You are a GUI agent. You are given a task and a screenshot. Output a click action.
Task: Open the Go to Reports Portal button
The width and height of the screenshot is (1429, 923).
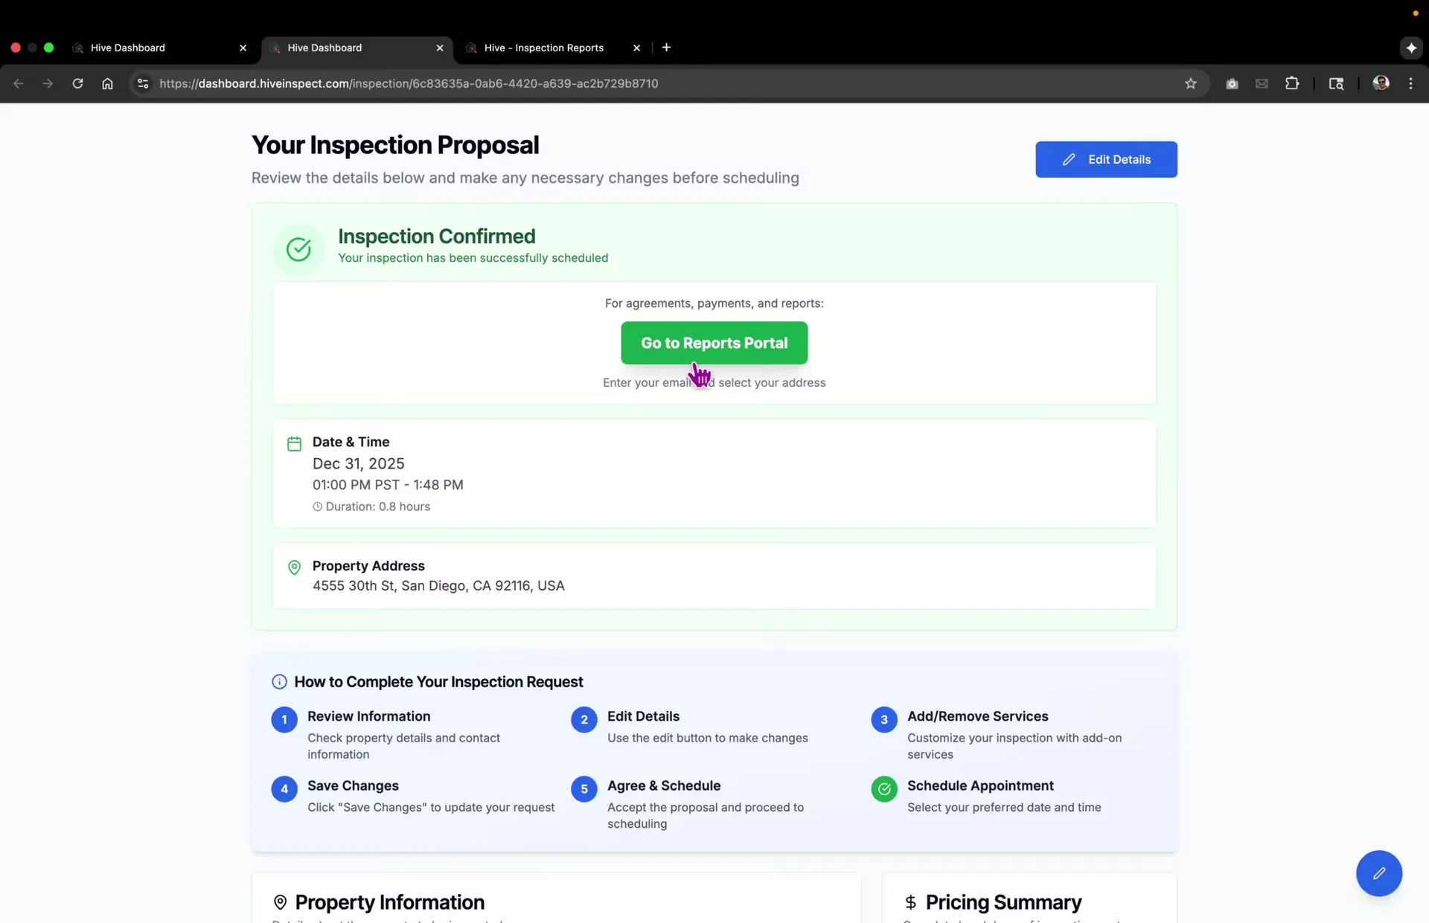point(714,343)
